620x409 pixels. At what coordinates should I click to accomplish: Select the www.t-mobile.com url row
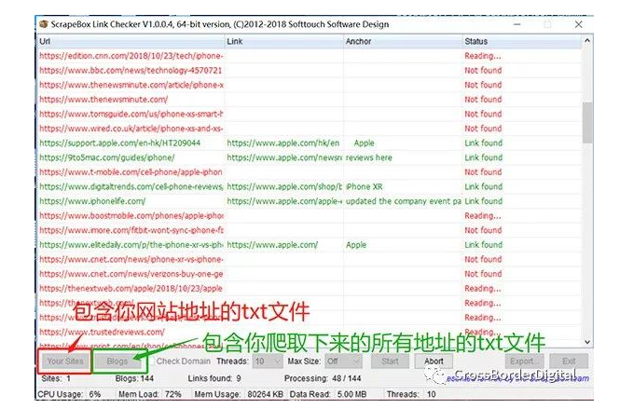pyautogui.click(x=131, y=172)
